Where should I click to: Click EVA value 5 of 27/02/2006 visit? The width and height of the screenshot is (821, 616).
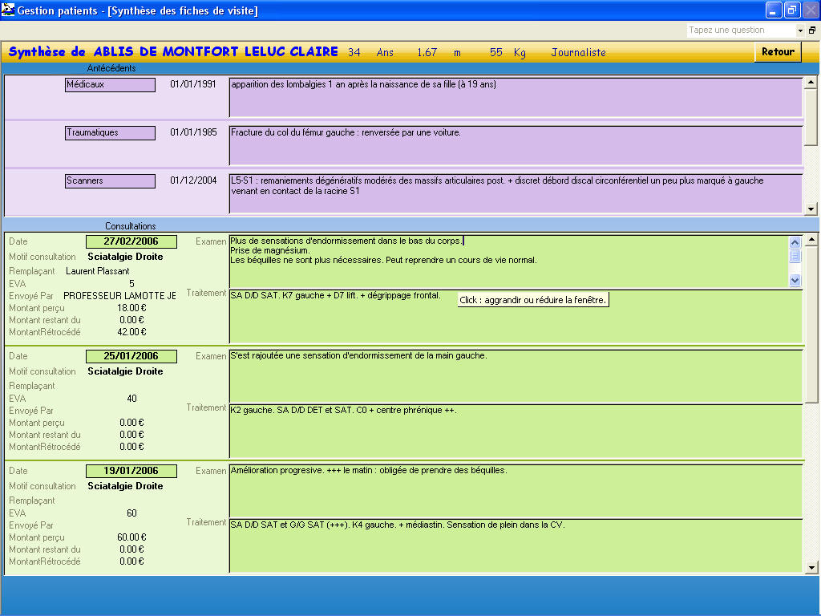pos(131,284)
